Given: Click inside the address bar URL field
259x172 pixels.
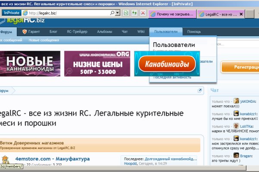Looking at the screenshot, I should tap(73, 13).
